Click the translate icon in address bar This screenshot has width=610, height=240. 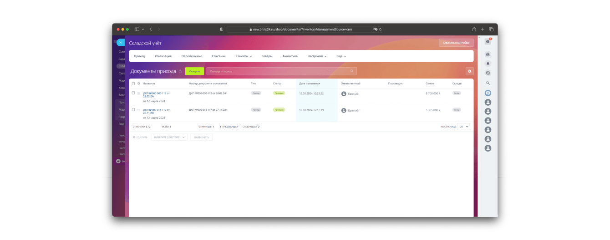(375, 29)
